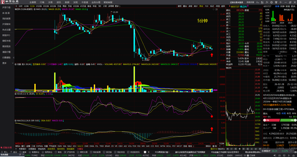Toggle 统计 statistics button
Image resolution: width=297 pixels, height=157 pixels.
[x=196, y=6]
